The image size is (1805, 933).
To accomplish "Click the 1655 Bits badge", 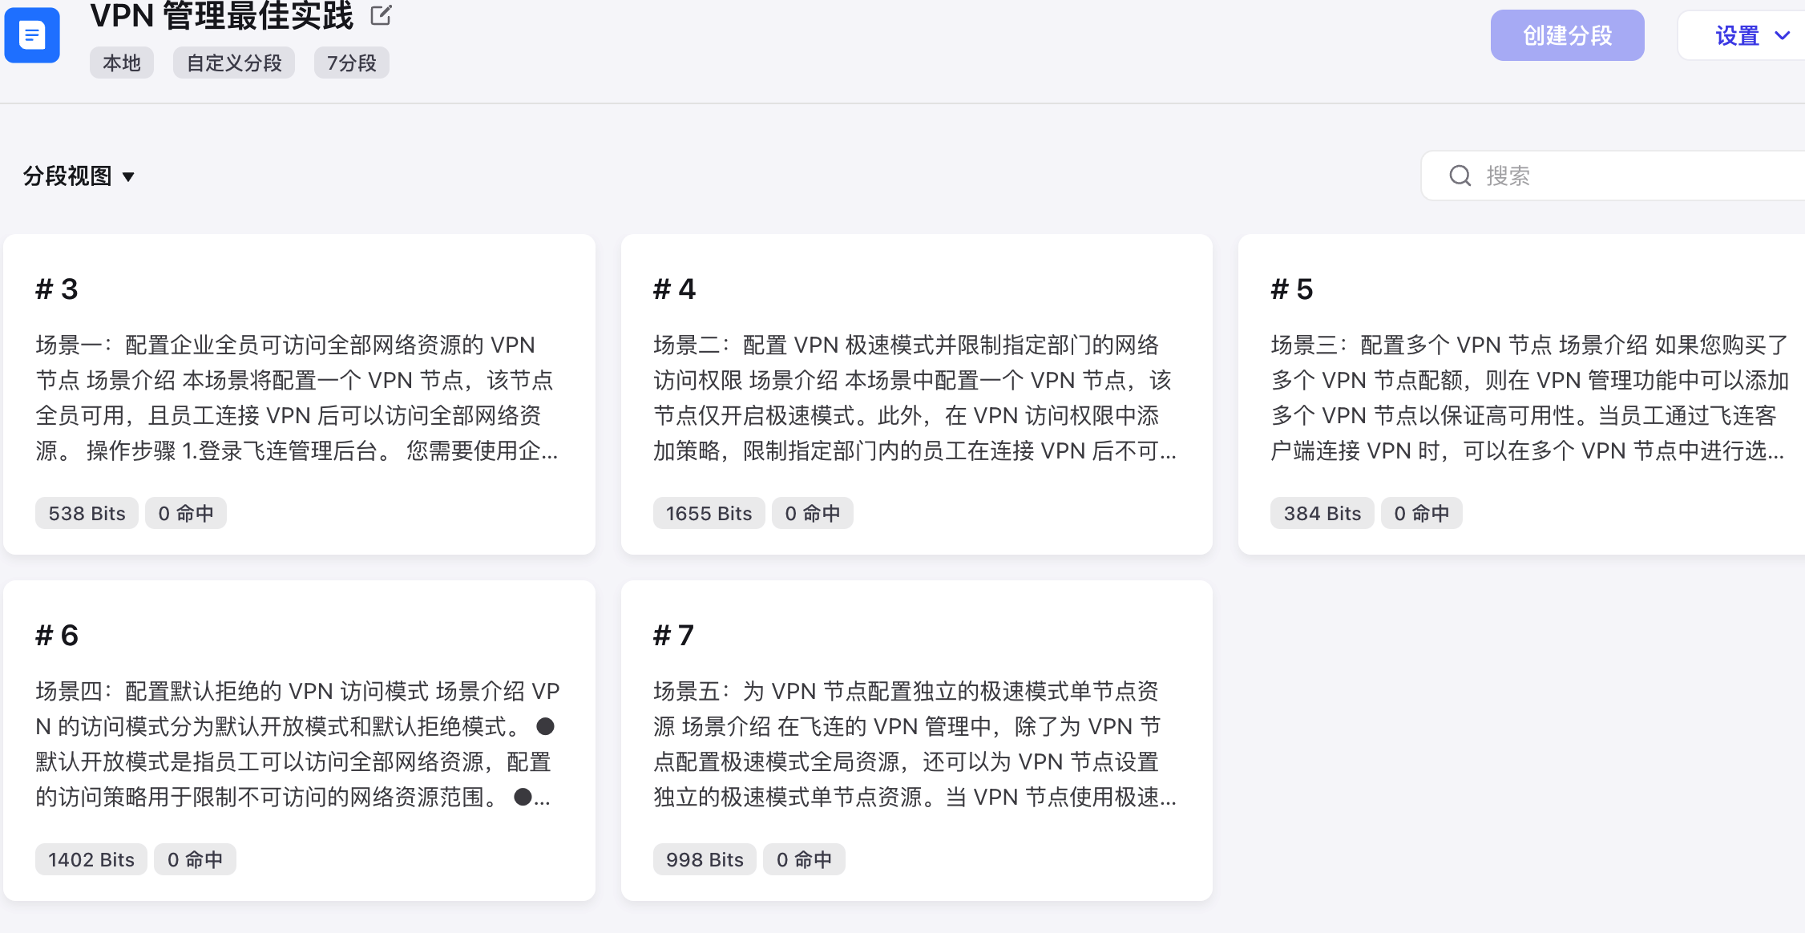I will (709, 513).
